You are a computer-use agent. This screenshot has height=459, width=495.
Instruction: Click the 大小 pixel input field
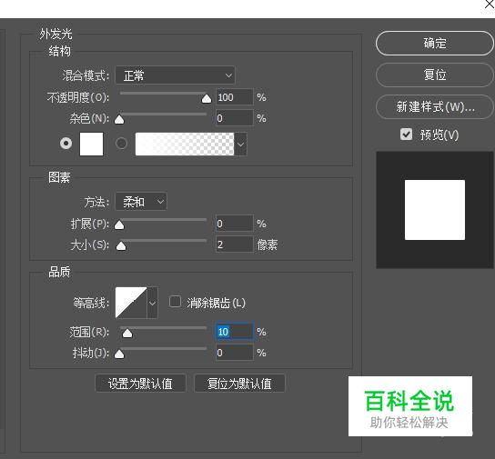[235, 244]
